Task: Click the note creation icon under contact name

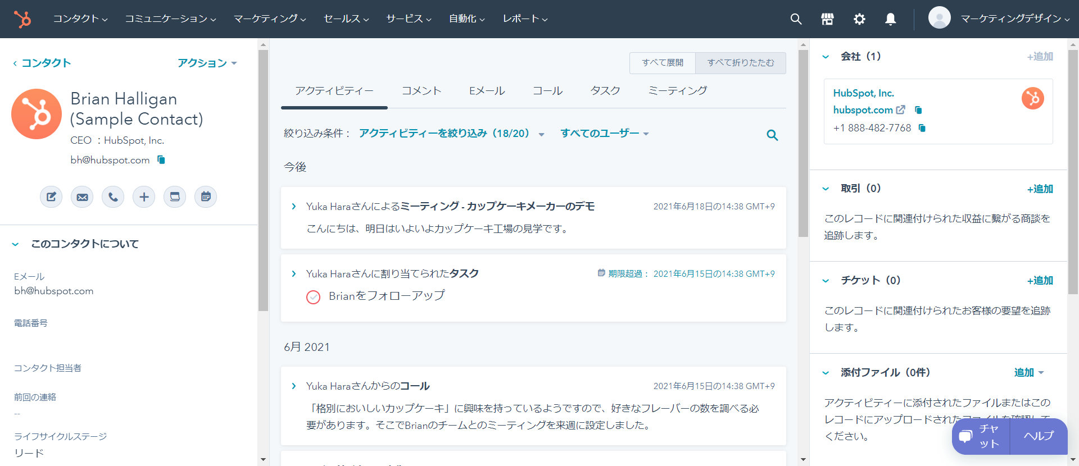Action: click(x=51, y=197)
